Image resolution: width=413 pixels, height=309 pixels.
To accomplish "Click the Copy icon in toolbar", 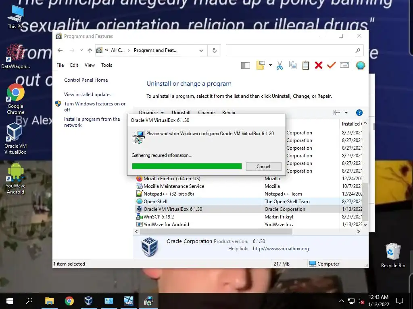I will pyautogui.click(x=293, y=65).
